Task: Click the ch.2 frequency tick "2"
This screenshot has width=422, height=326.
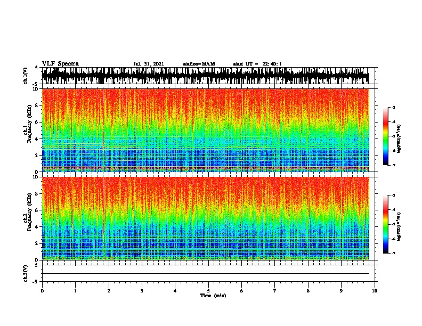Action: coord(37,243)
